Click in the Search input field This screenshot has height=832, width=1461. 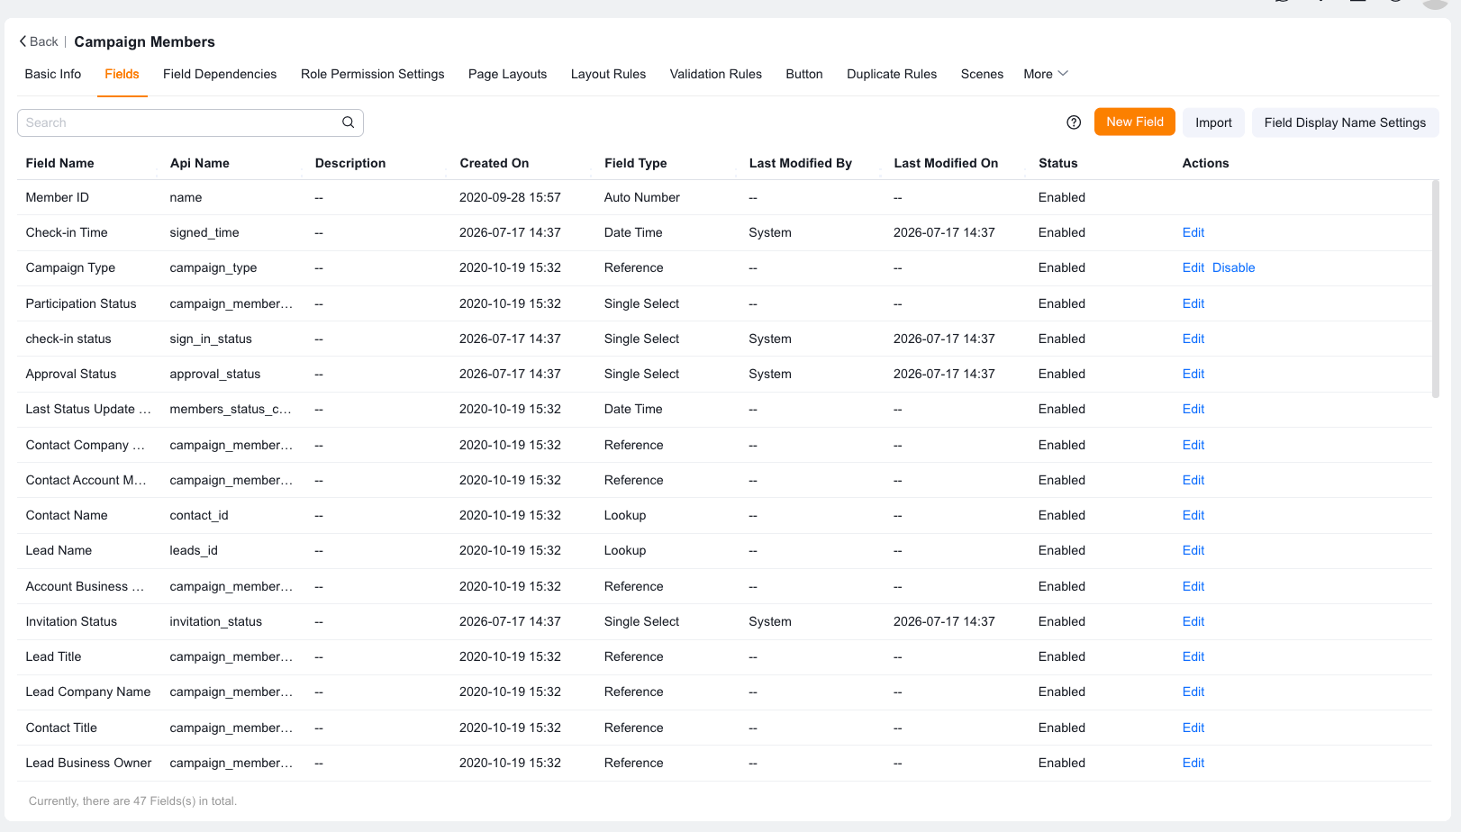pos(180,122)
